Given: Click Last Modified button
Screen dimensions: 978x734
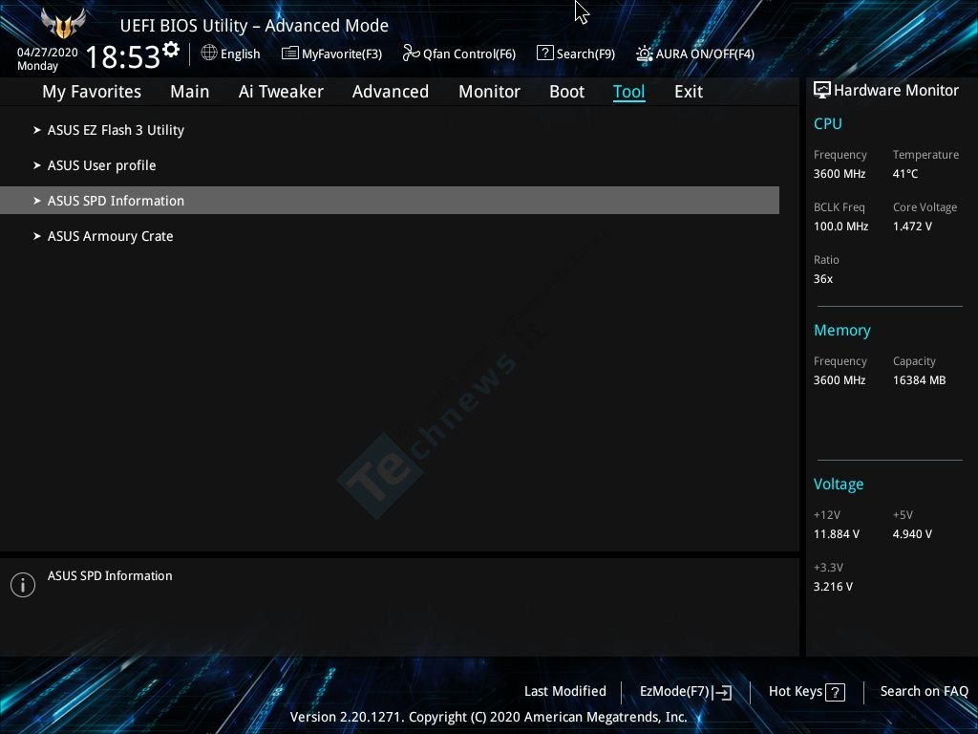Looking at the screenshot, I should coord(565,691).
